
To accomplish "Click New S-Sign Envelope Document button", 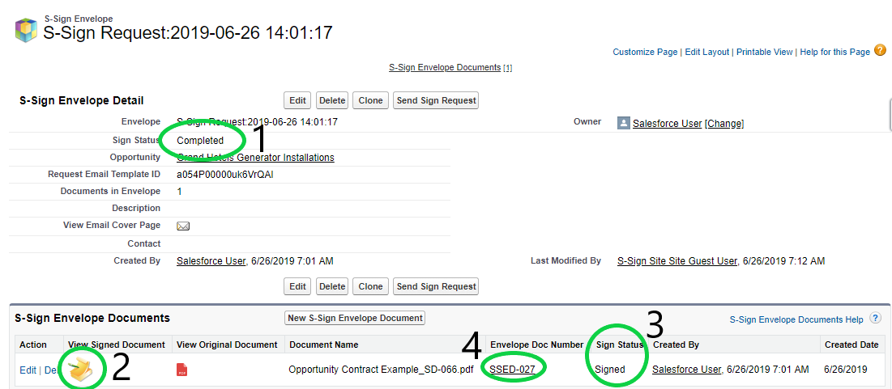I will (355, 318).
